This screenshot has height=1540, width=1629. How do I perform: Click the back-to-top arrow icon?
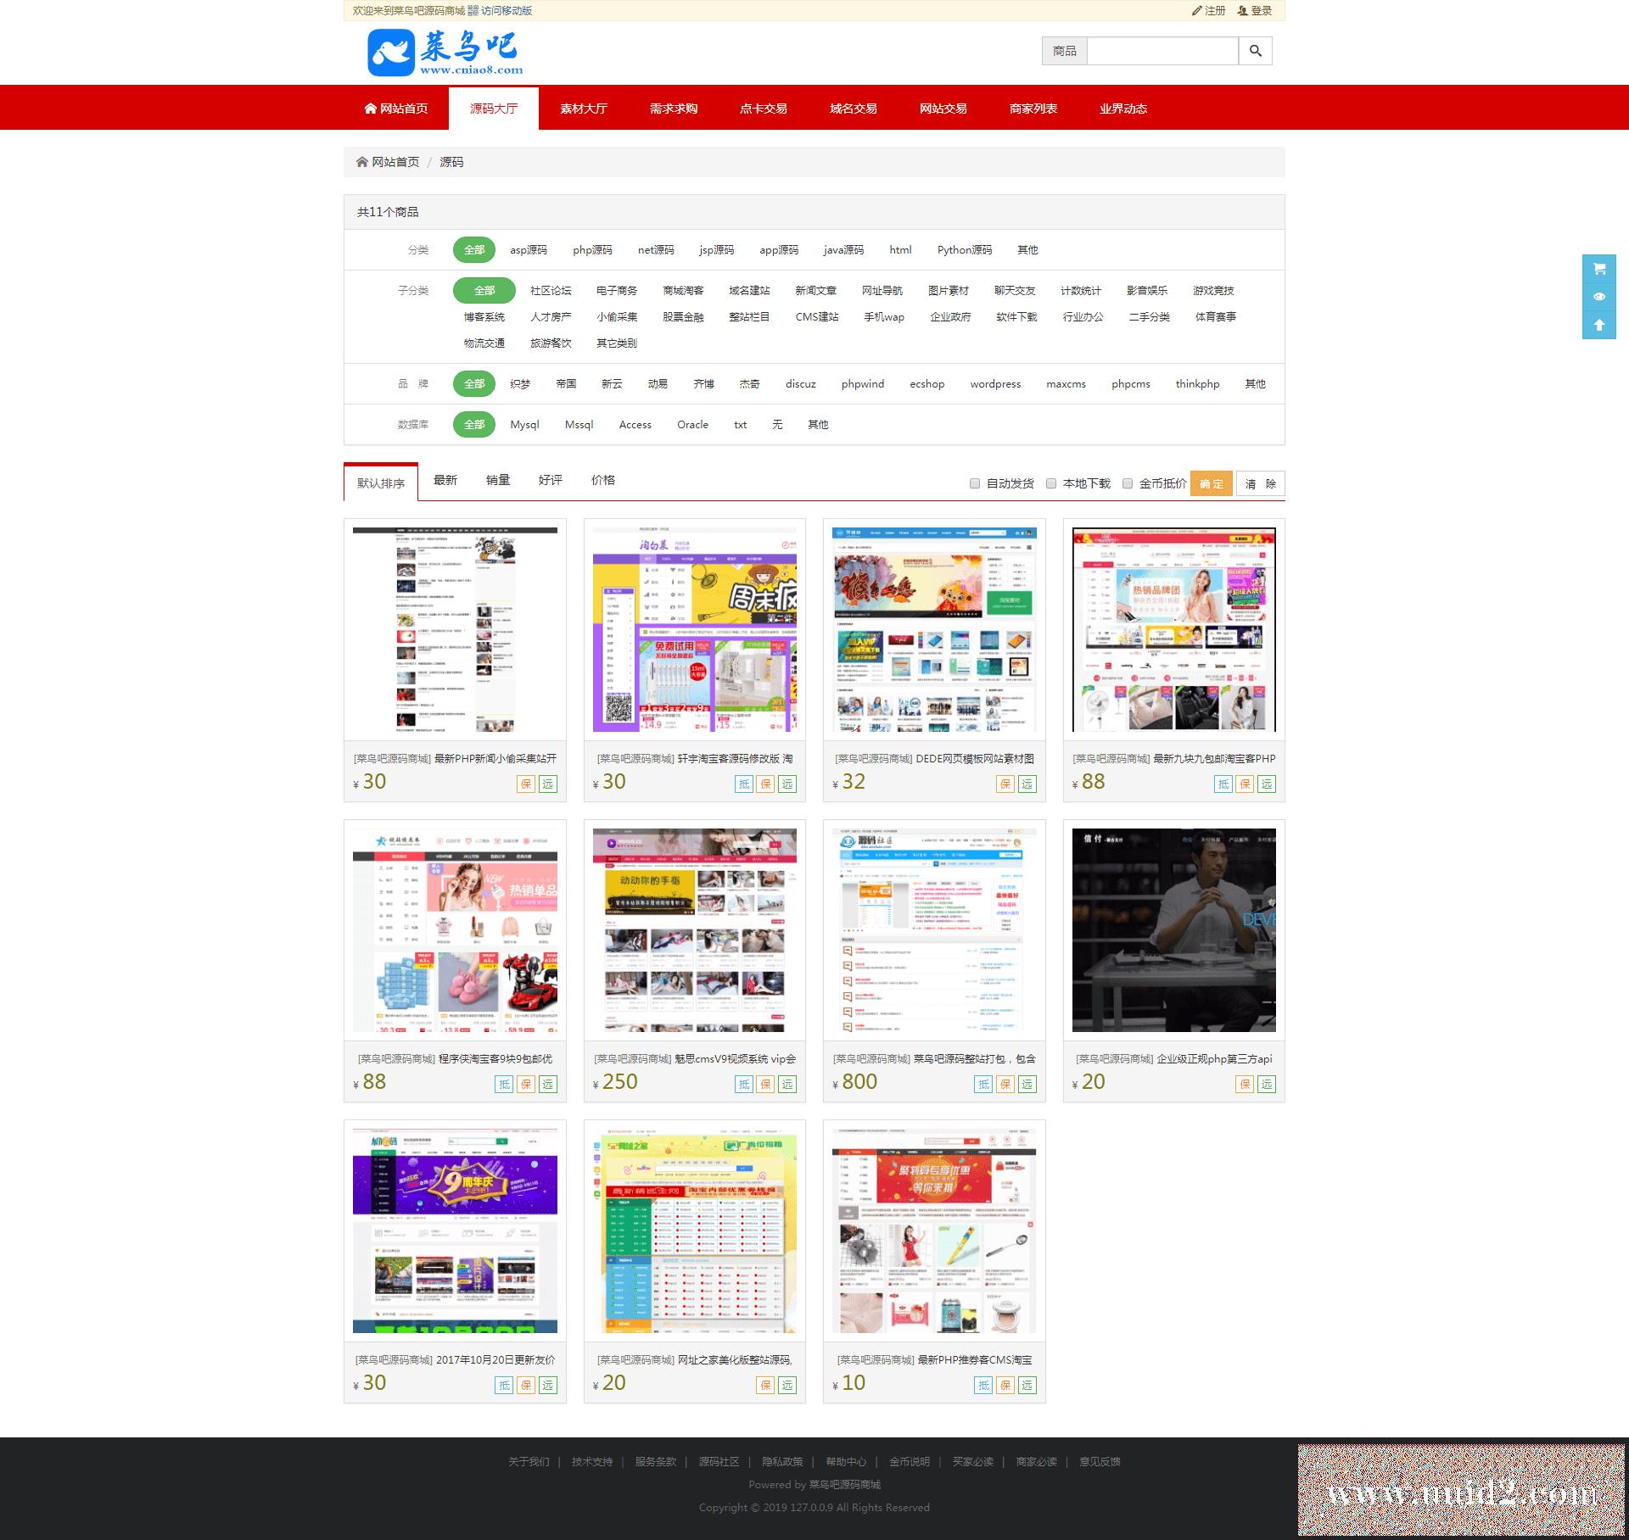click(1598, 325)
